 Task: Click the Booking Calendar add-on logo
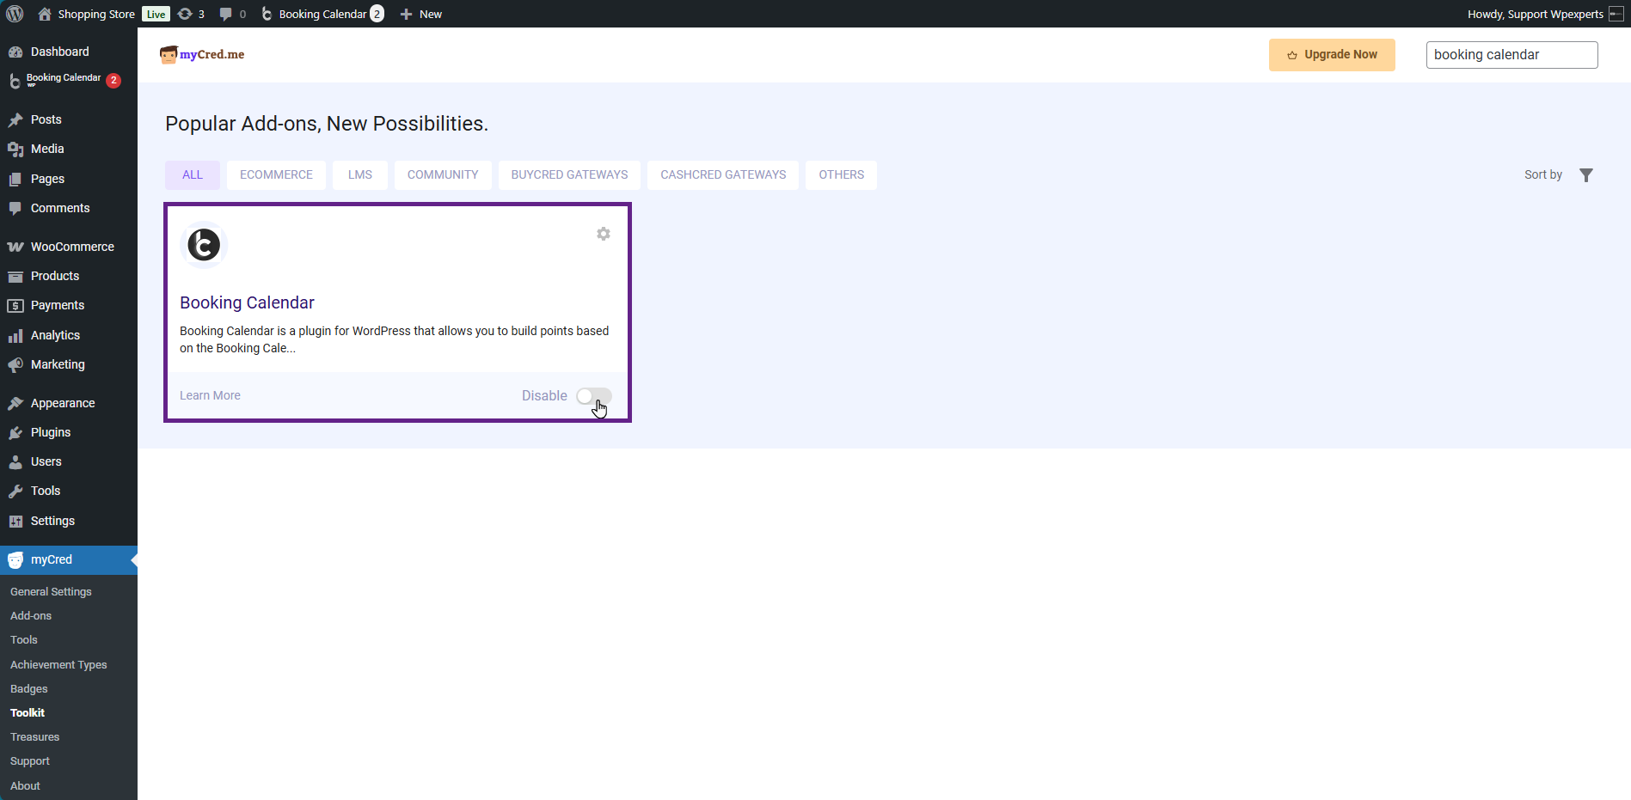tap(204, 245)
